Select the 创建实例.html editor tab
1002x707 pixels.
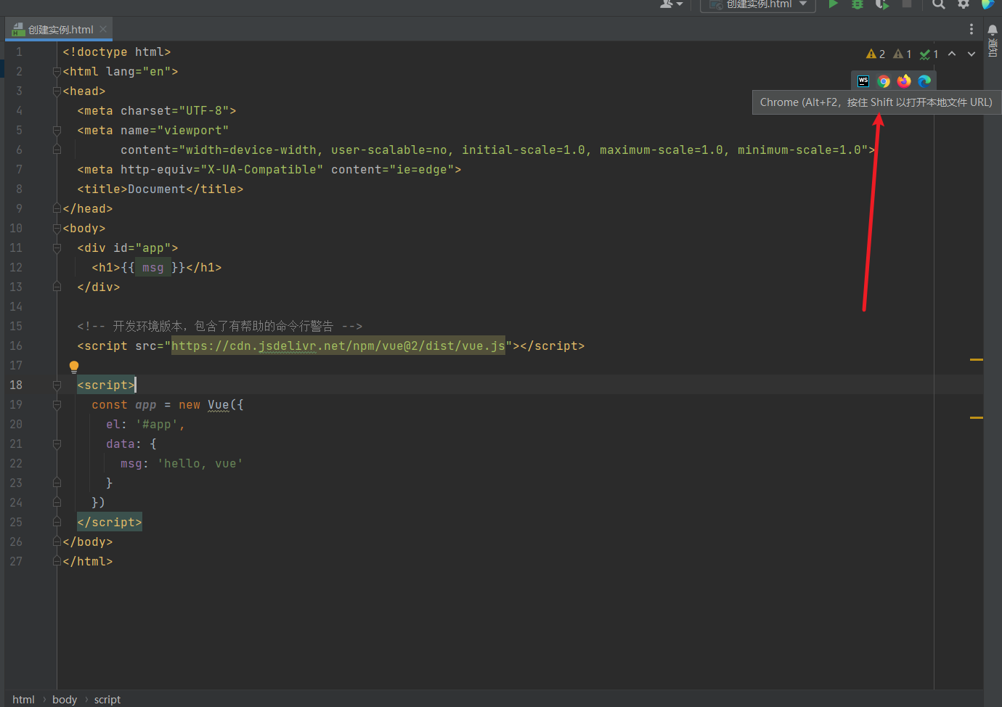click(x=58, y=29)
